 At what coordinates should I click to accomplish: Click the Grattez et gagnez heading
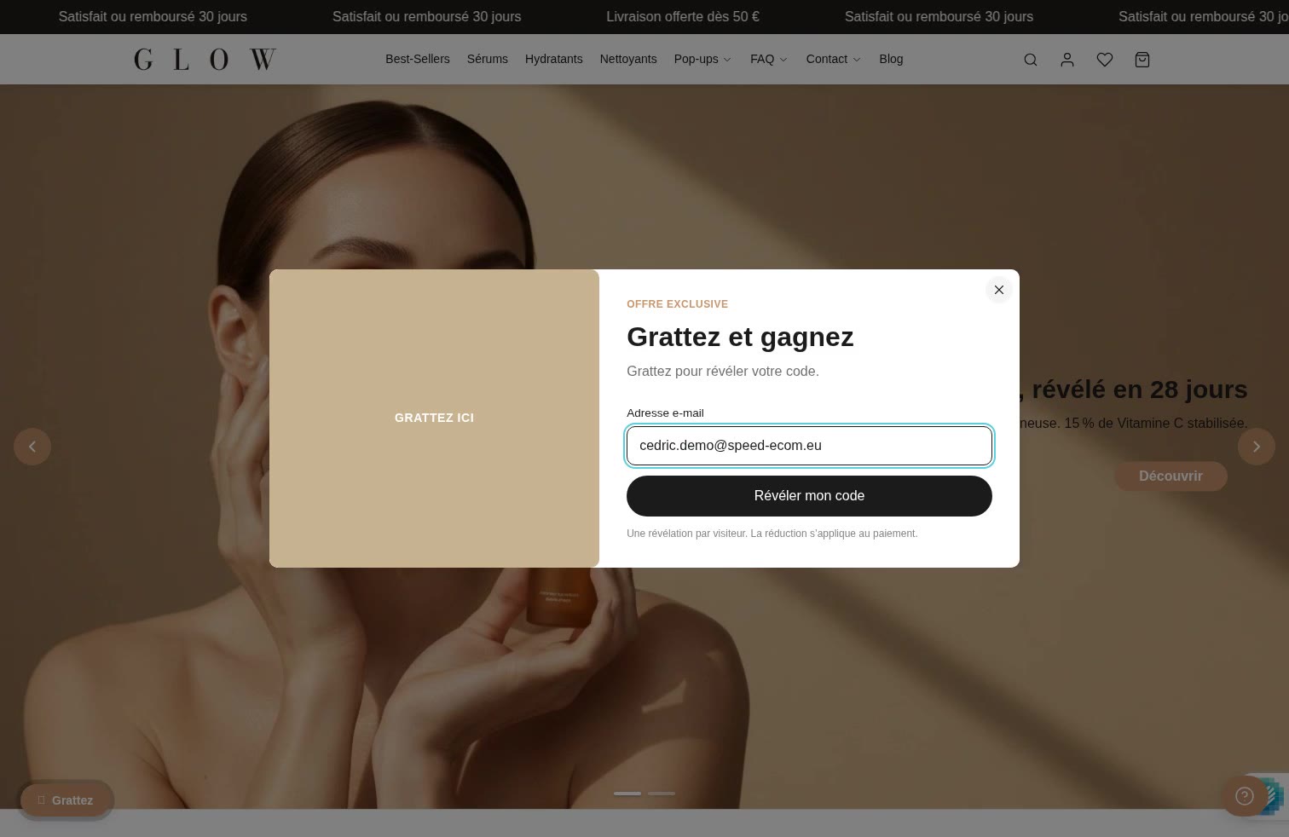740,337
